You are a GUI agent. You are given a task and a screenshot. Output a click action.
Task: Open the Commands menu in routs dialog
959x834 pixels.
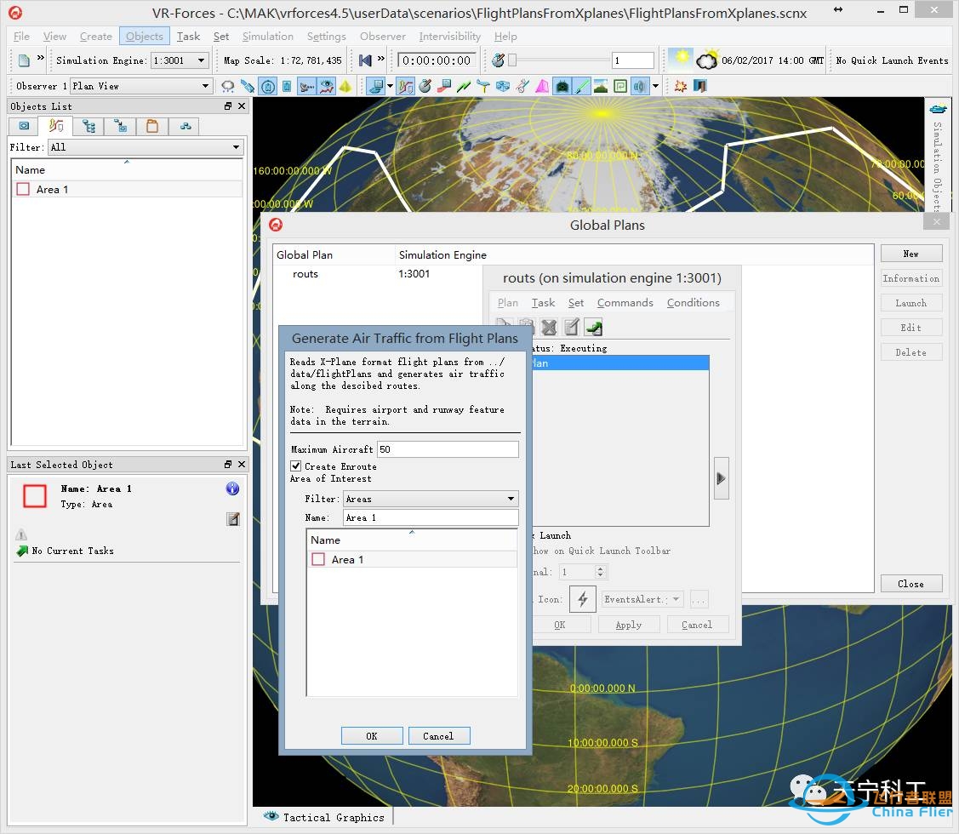(625, 303)
